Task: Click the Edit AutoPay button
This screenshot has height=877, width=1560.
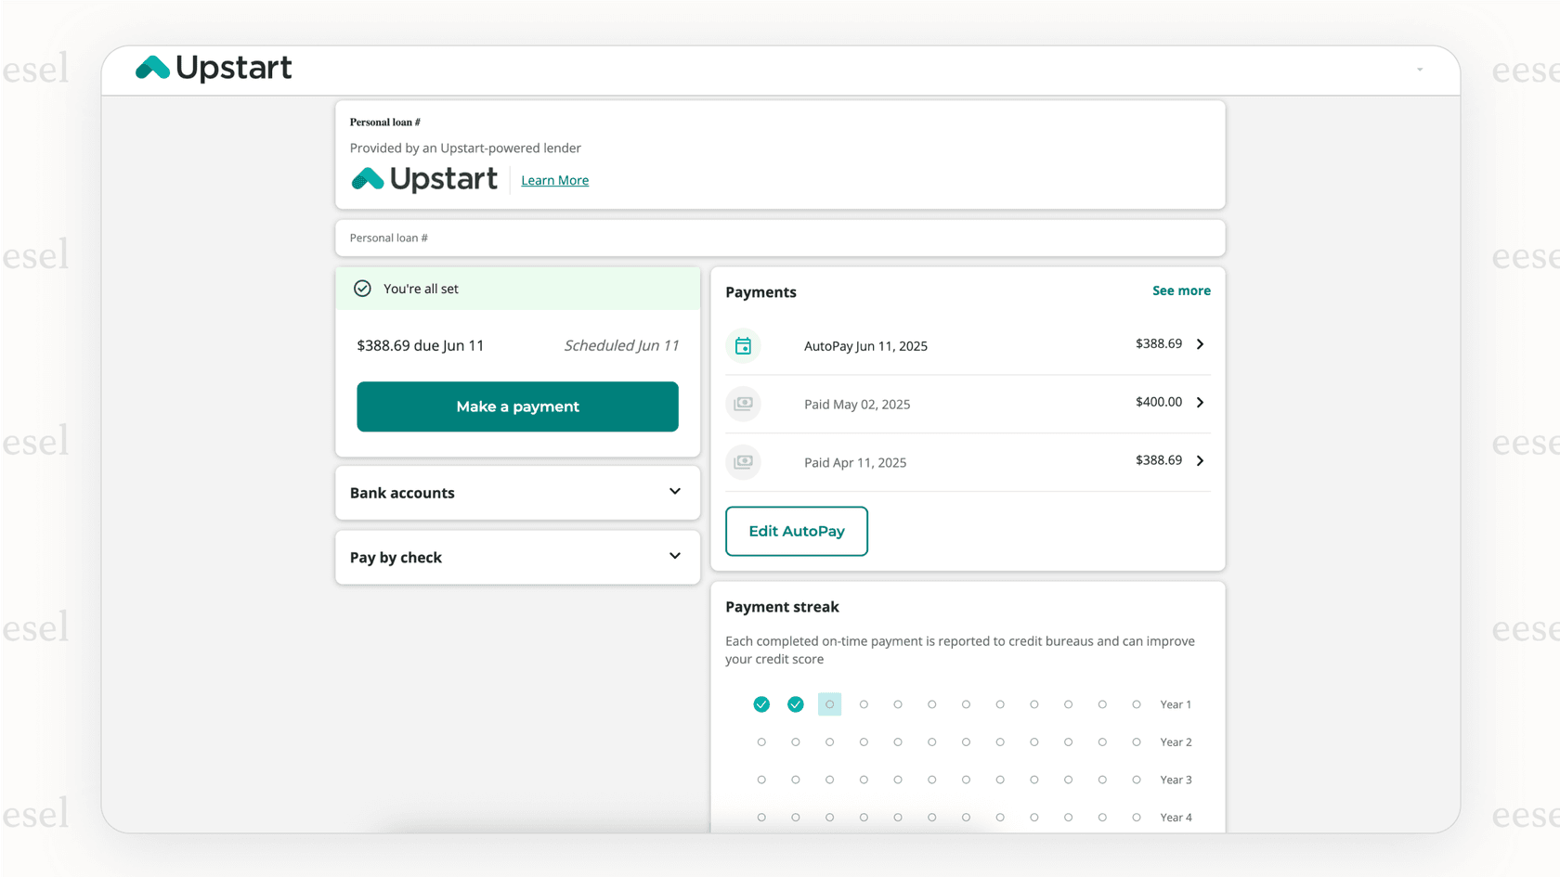Action: (796, 531)
